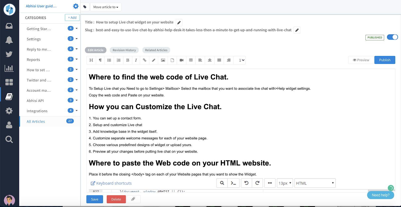401x207 pixels.
Task: Insert an unordered bullet list
Action: (x=109, y=60)
